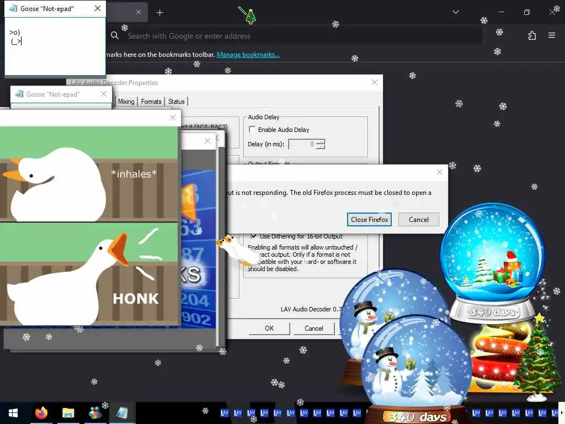Close LAV Audio Decoder Properties window
This screenshot has width=565, height=424.
[x=375, y=82]
